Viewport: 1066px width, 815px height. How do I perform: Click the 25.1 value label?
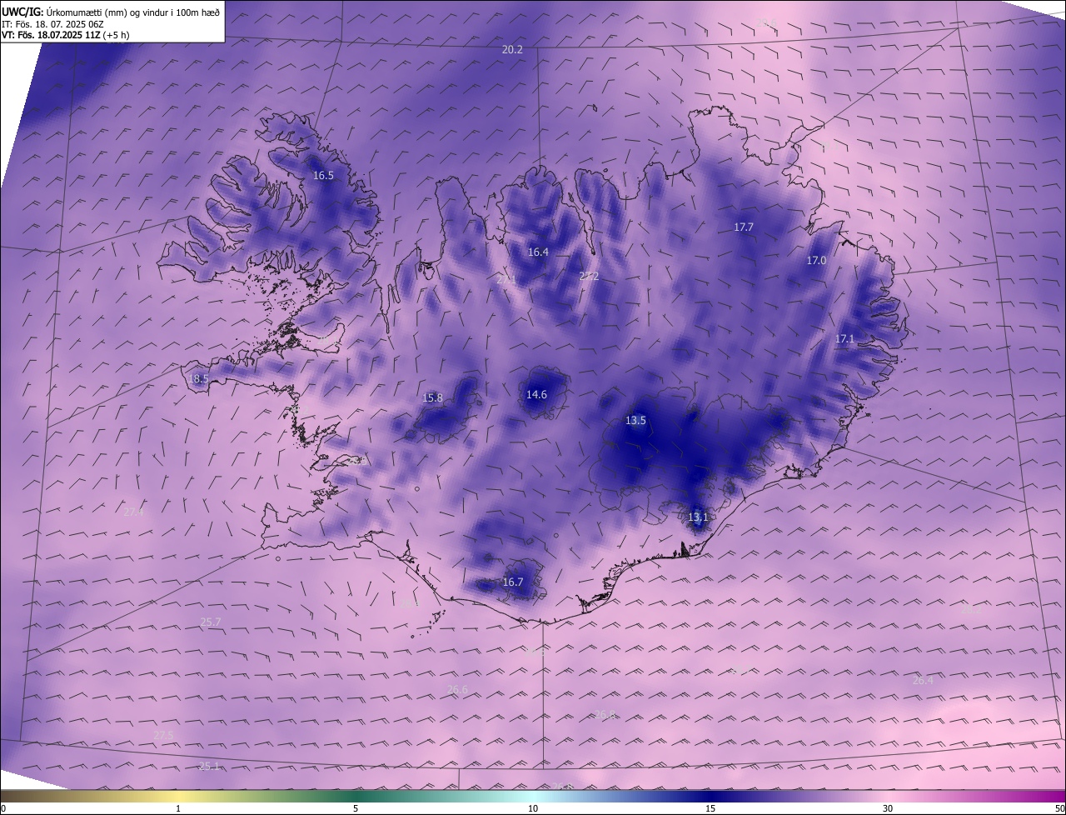coord(209,767)
